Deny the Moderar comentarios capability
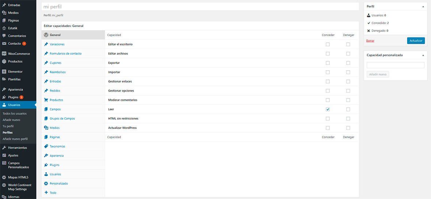Viewport: 431px width, 199px height. [x=348, y=100]
